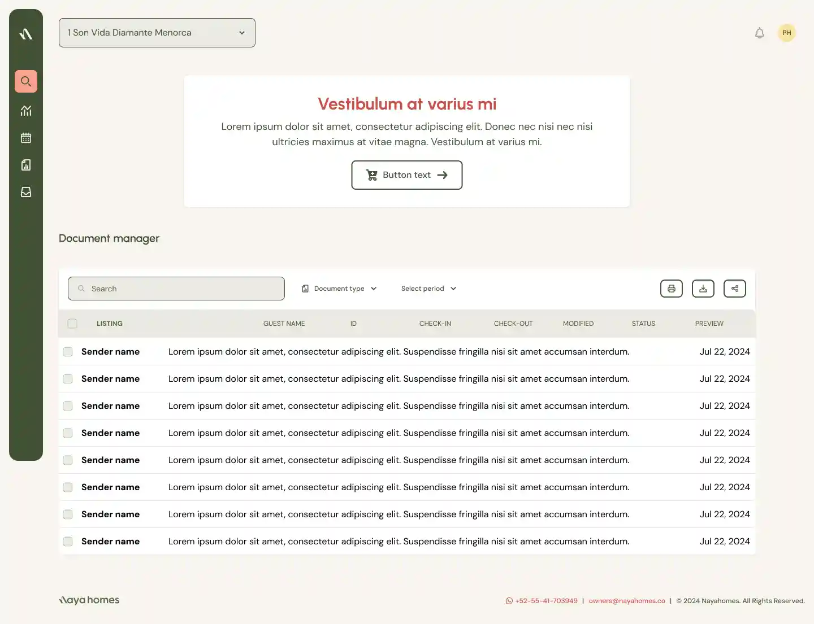Click the Naya logo atop the sidebar

tap(26, 34)
